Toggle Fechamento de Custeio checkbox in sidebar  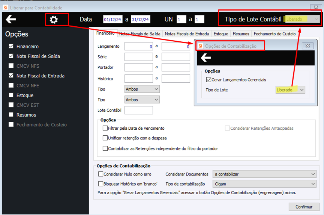pos(11,124)
